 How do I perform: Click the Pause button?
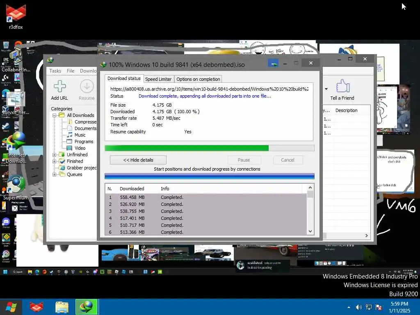coord(244,160)
